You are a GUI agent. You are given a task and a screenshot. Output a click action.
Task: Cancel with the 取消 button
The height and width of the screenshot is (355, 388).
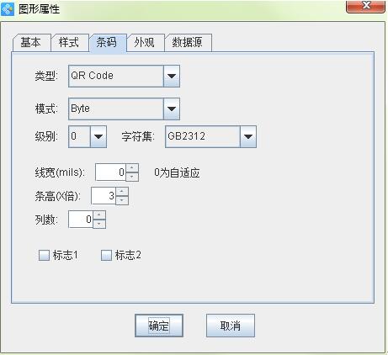231,326
